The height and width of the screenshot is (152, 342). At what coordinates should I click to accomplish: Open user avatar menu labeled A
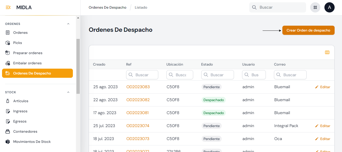[x=329, y=7]
